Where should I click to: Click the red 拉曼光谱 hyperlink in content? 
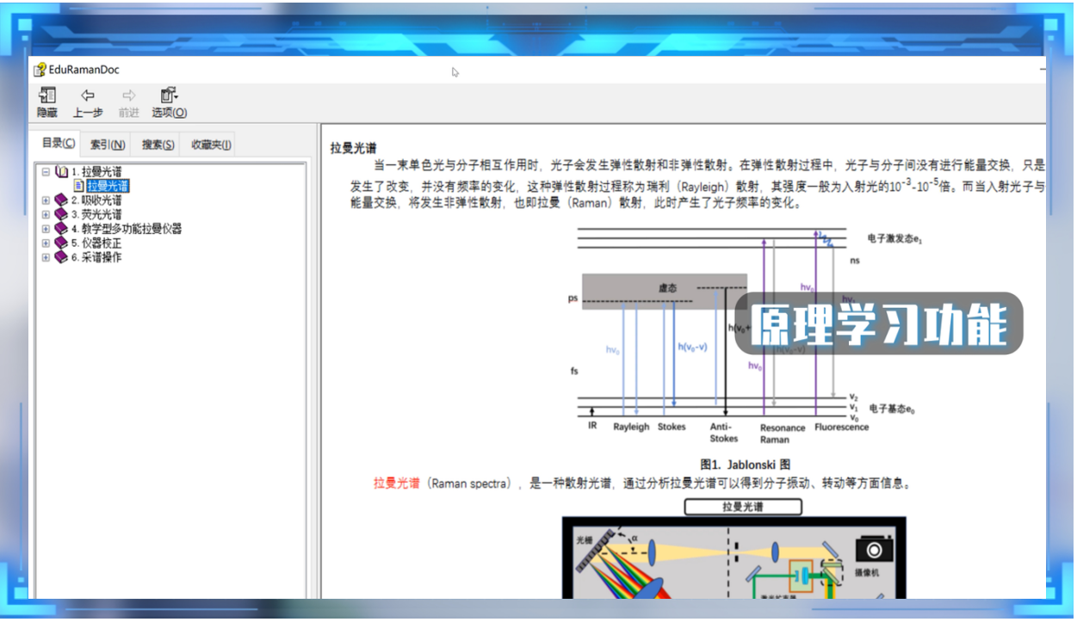coord(394,483)
